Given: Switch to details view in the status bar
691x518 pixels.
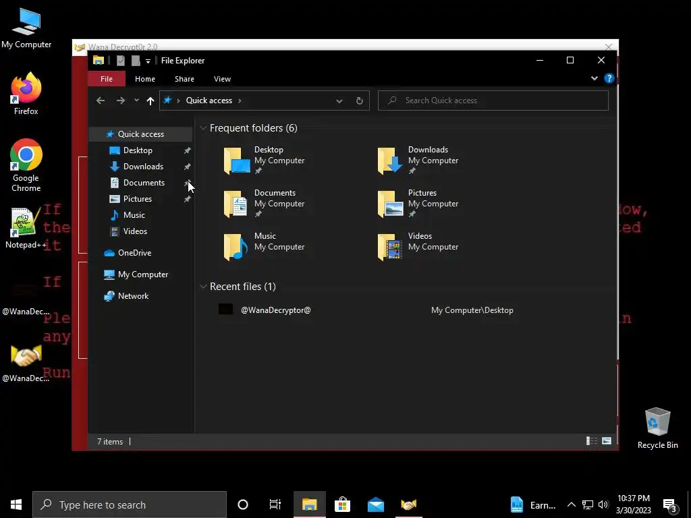Looking at the screenshot, I should tap(591, 441).
